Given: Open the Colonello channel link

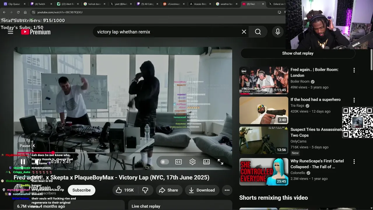Looking at the screenshot, I should [x=298, y=173].
